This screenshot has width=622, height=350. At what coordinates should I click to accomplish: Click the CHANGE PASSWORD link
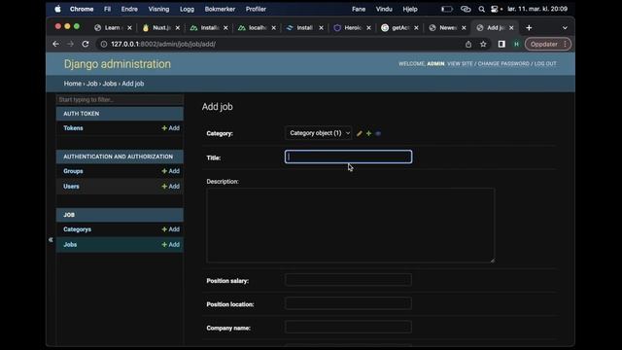[x=503, y=64]
